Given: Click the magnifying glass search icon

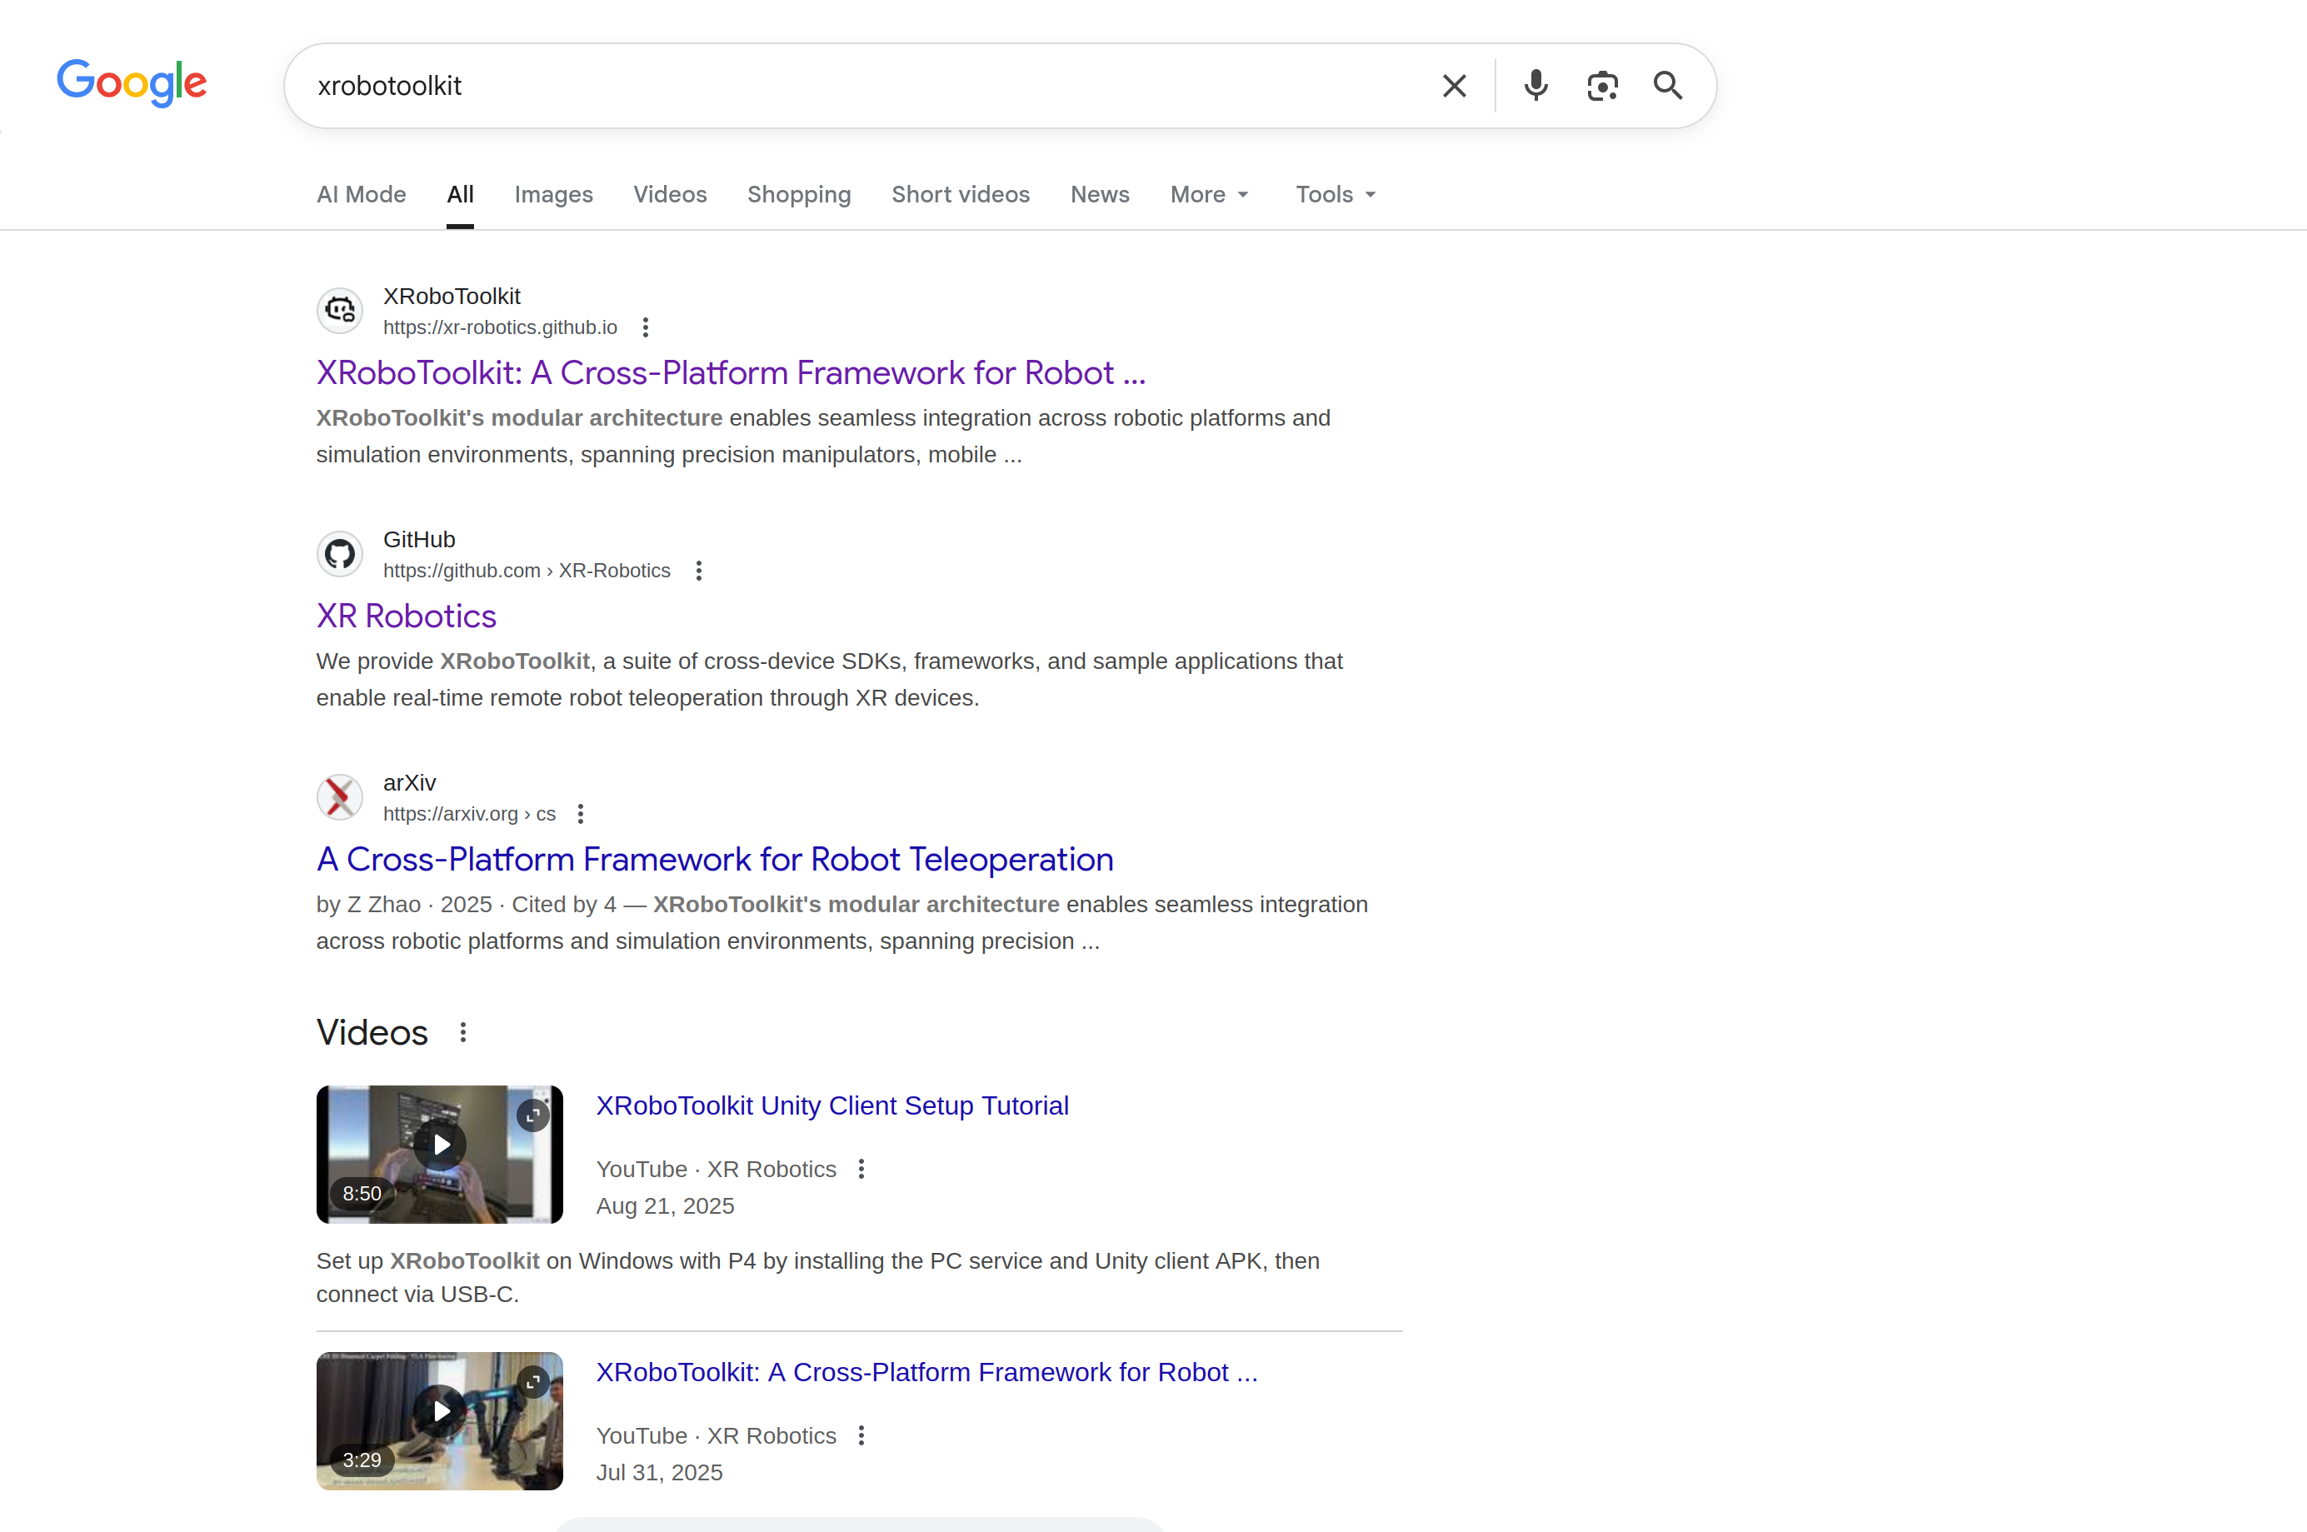Looking at the screenshot, I should 1667,86.
